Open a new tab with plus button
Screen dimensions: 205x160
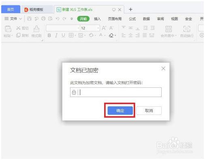click(x=130, y=9)
